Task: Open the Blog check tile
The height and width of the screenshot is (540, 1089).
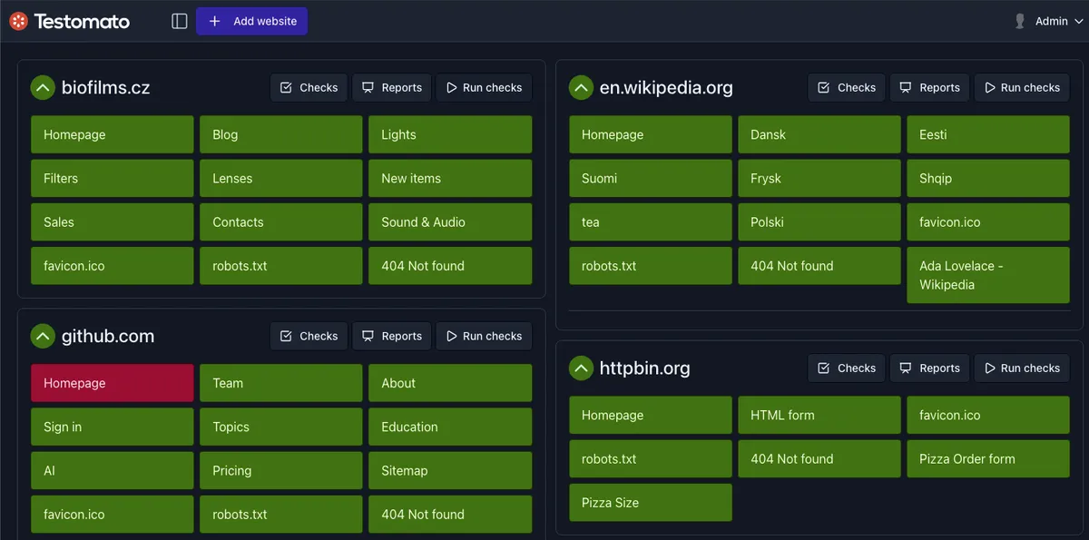Action: pos(281,134)
